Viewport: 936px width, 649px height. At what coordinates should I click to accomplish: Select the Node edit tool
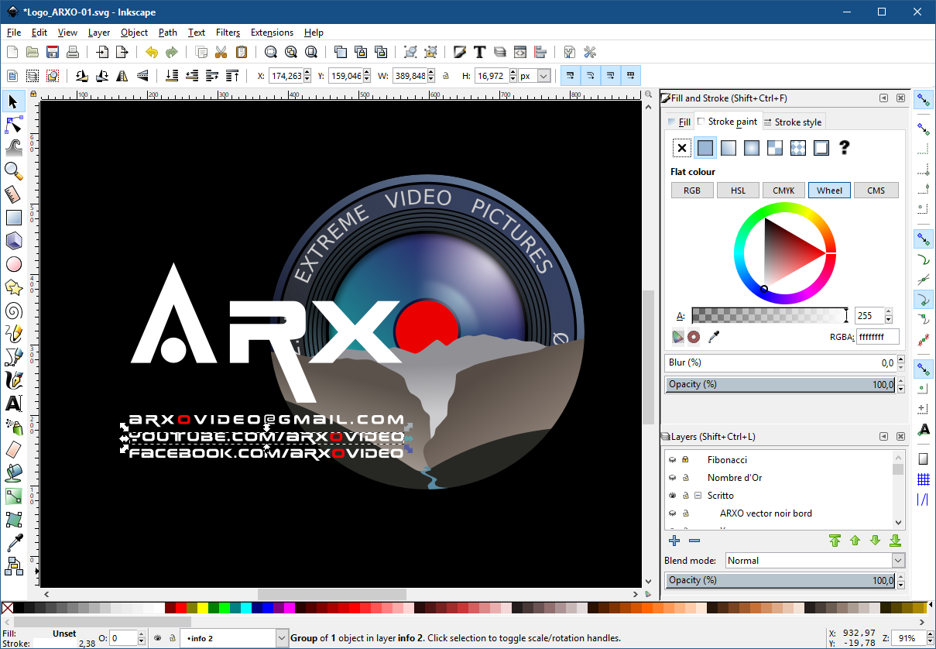pyautogui.click(x=13, y=125)
